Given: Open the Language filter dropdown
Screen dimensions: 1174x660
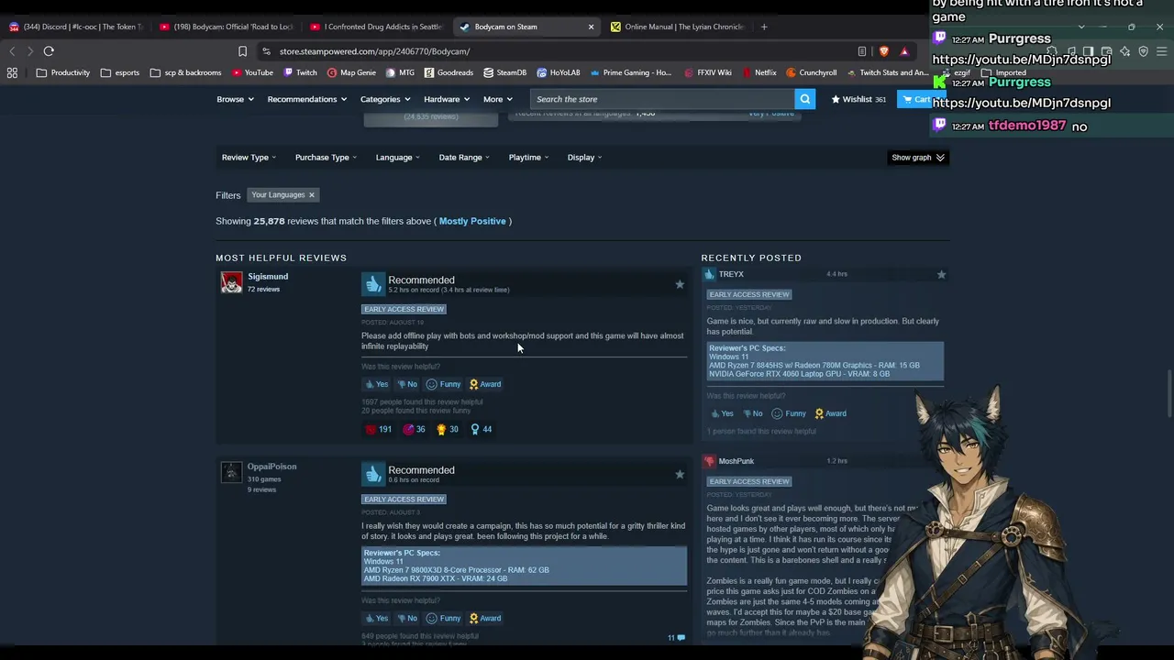Looking at the screenshot, I should (397, 158).
